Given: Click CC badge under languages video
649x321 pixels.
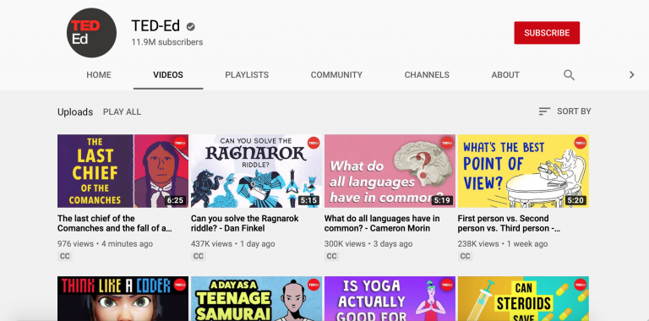Looking at the screenshot, I should click(x=331, y=257).
